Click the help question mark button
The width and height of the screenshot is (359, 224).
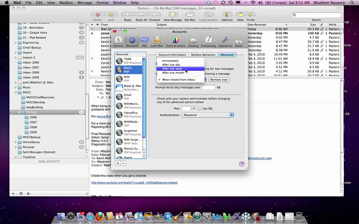(242, 164)
